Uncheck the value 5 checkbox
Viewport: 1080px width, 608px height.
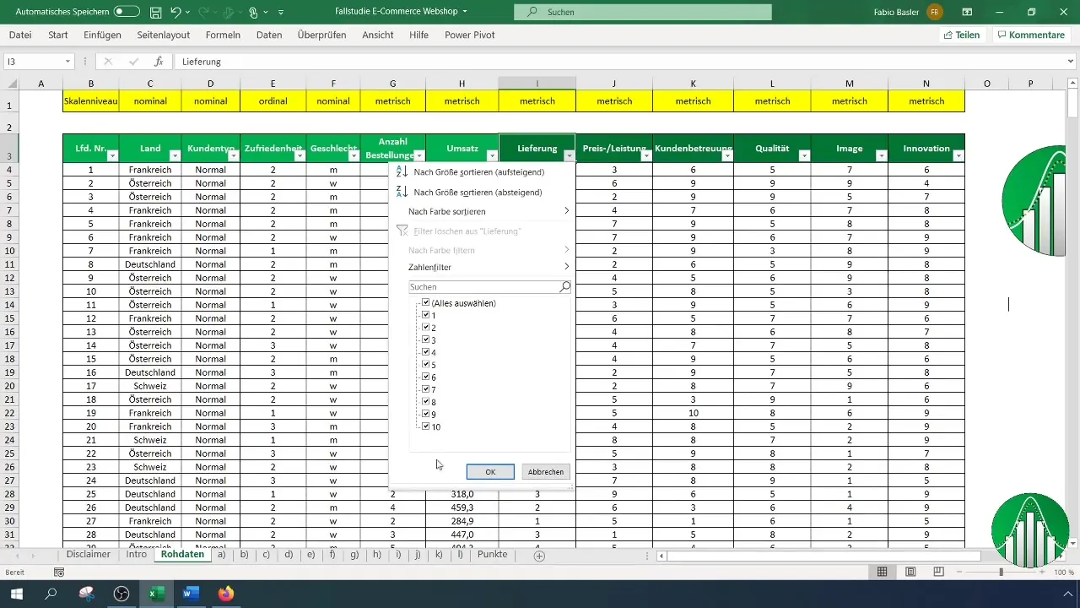pyautogui.click(x=426, y=364)
